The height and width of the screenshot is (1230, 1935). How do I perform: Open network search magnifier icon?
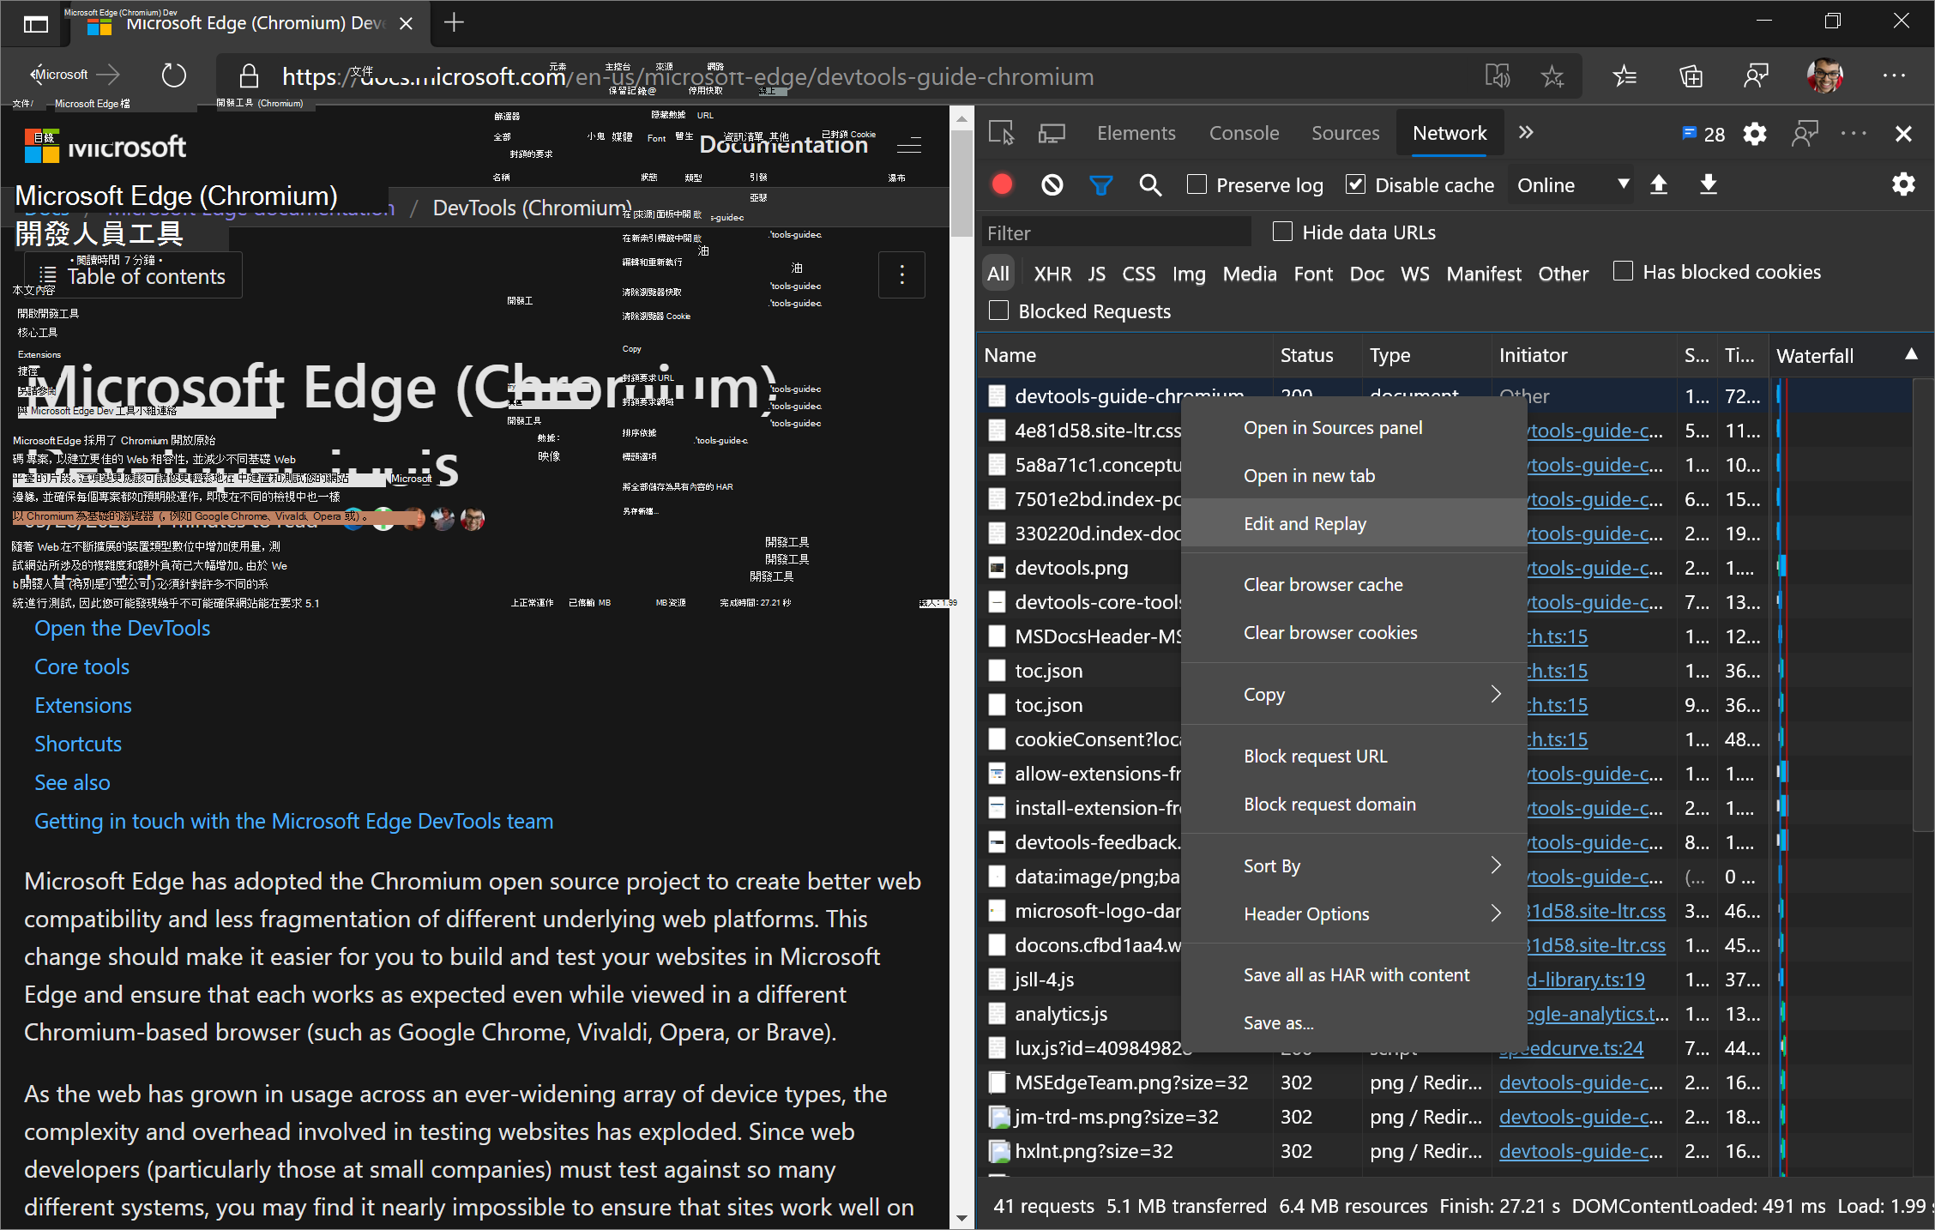[1150, 184]
